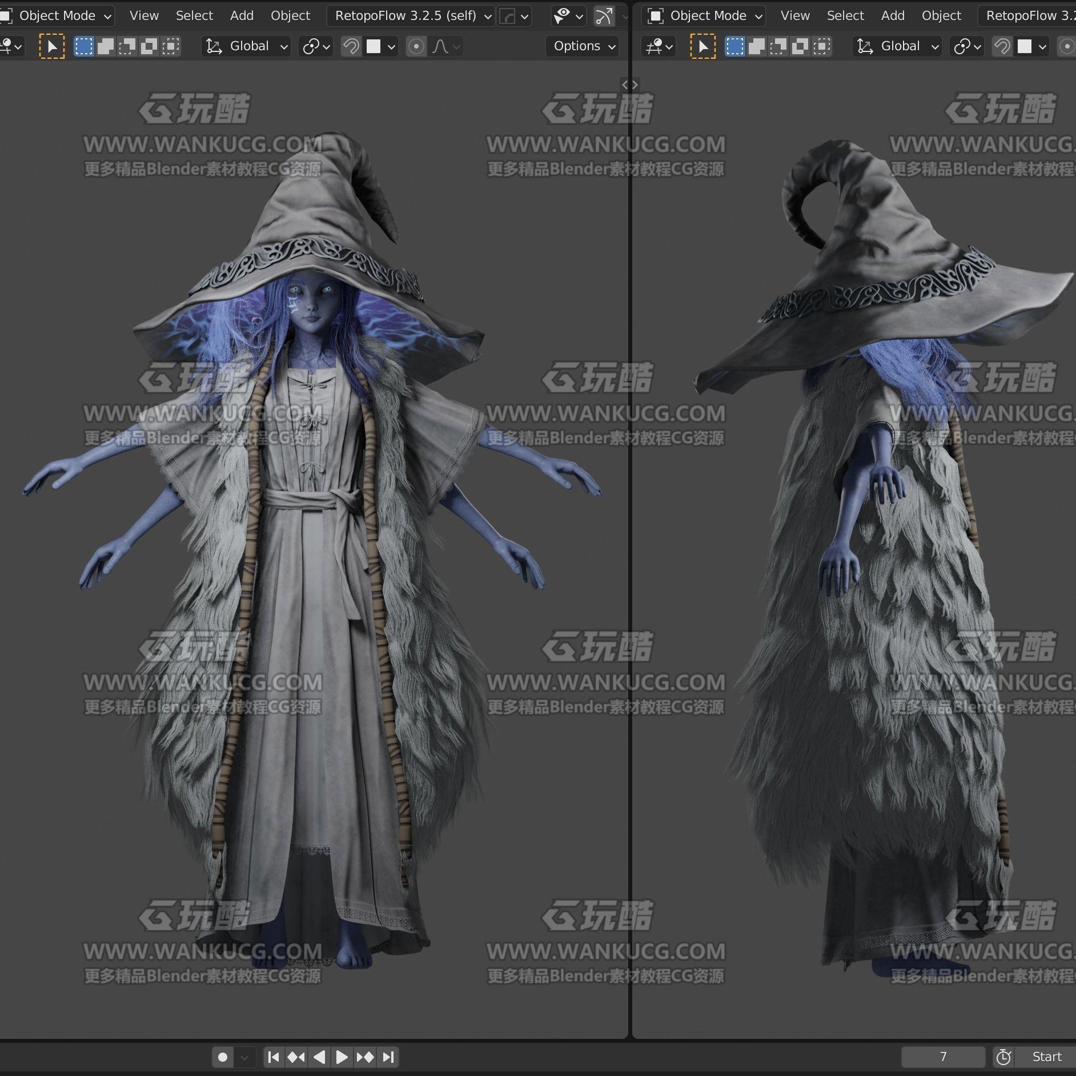The width and height of the screenshot is (1076, 1076).
Task: Click area split arrows between the viewports
Action: pos(629,85)
